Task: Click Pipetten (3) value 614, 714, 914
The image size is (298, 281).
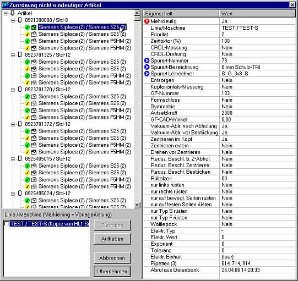Action: click(236, 263)
